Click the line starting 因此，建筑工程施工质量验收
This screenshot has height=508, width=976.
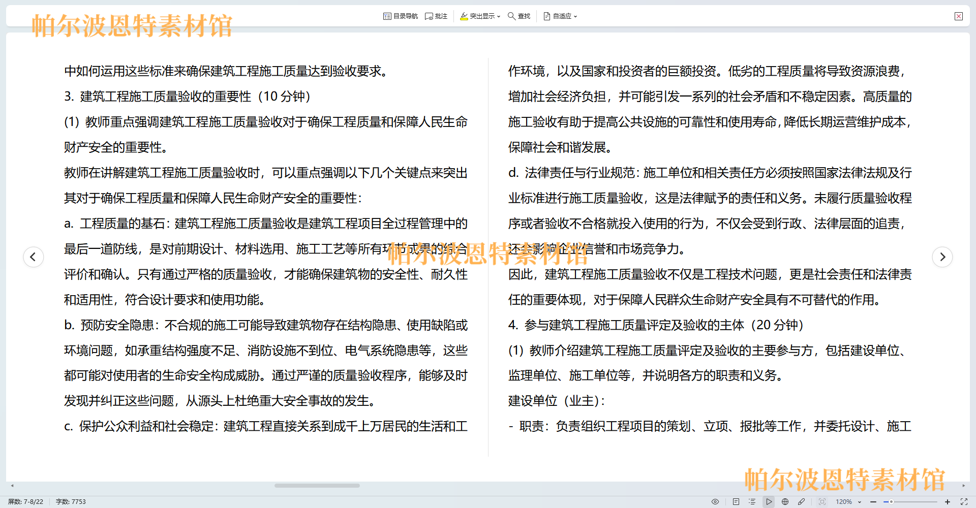[x=710, y=274]
